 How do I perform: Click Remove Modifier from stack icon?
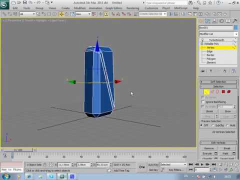pyautogui.click(x=225, y=71)
